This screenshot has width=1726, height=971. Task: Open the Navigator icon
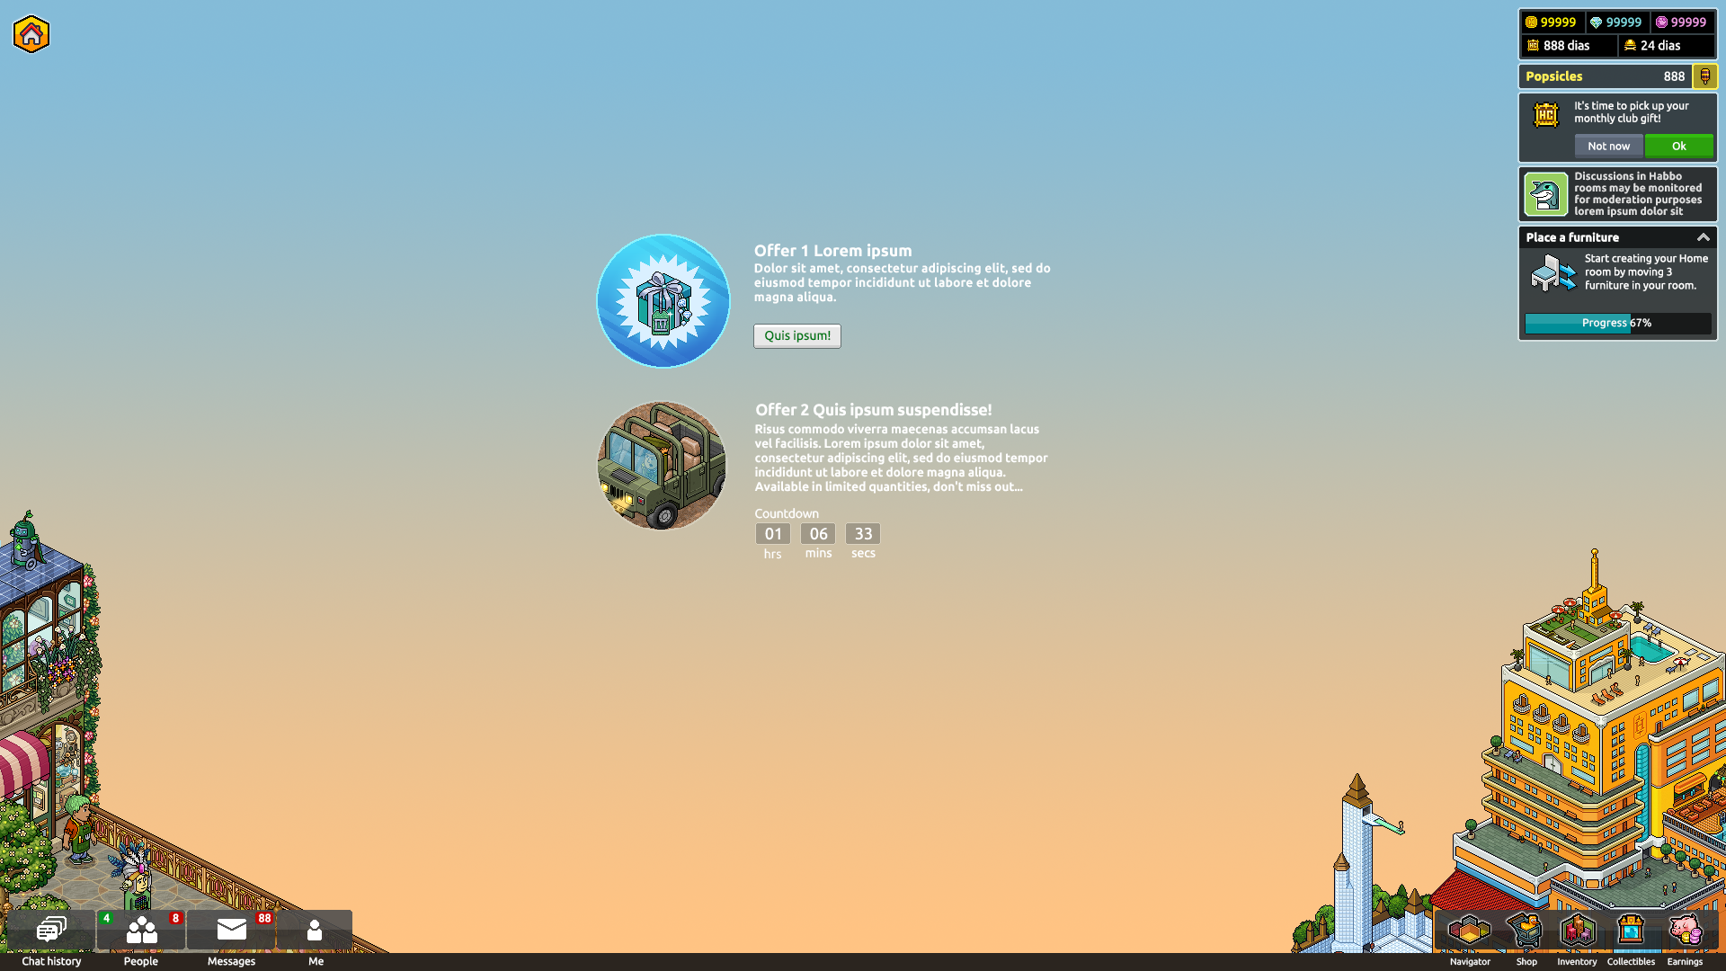click(1470, 931)
